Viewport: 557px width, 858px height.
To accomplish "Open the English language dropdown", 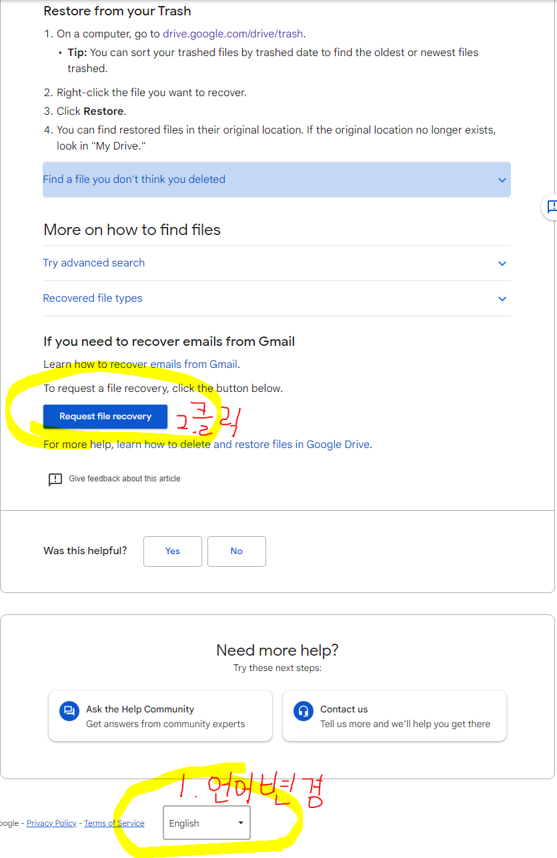I will coord(207,823).
